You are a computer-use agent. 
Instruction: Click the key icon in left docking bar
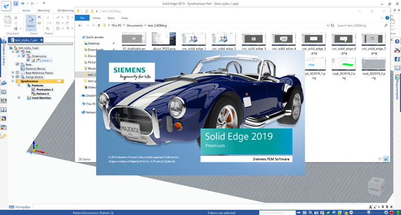tap(4, 136)
